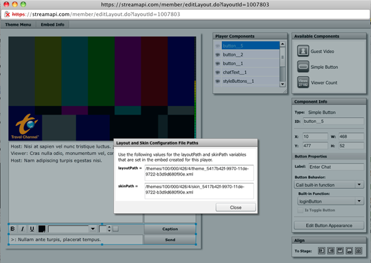Select button__5 in Player Components
The width and height of the screenshot is (371, 263).
tap(250, 46)
